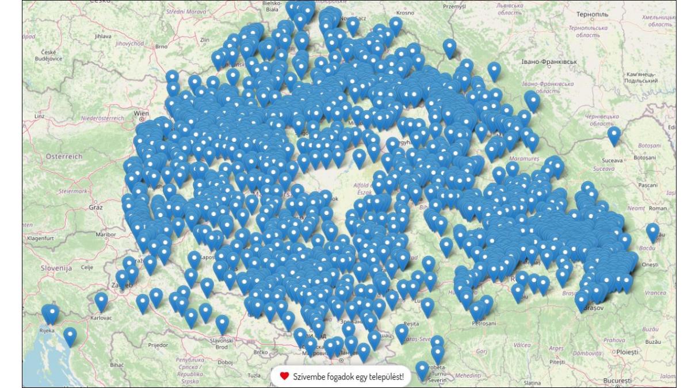Open the marker above Slavonski Brod
The height and width of the screenshot is (388, 699).
tap(222, 324)
